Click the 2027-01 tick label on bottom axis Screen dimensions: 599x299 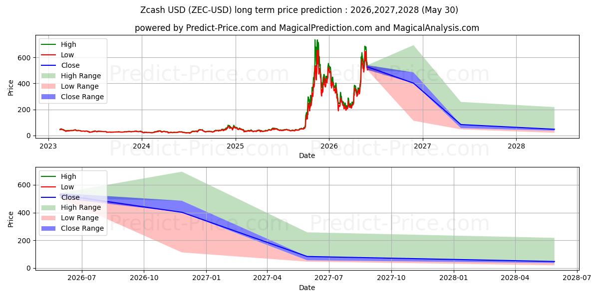(x=206, y=278)
